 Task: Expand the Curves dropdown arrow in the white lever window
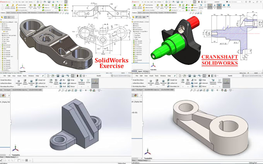pyautogui.click(x=220, y=86)
